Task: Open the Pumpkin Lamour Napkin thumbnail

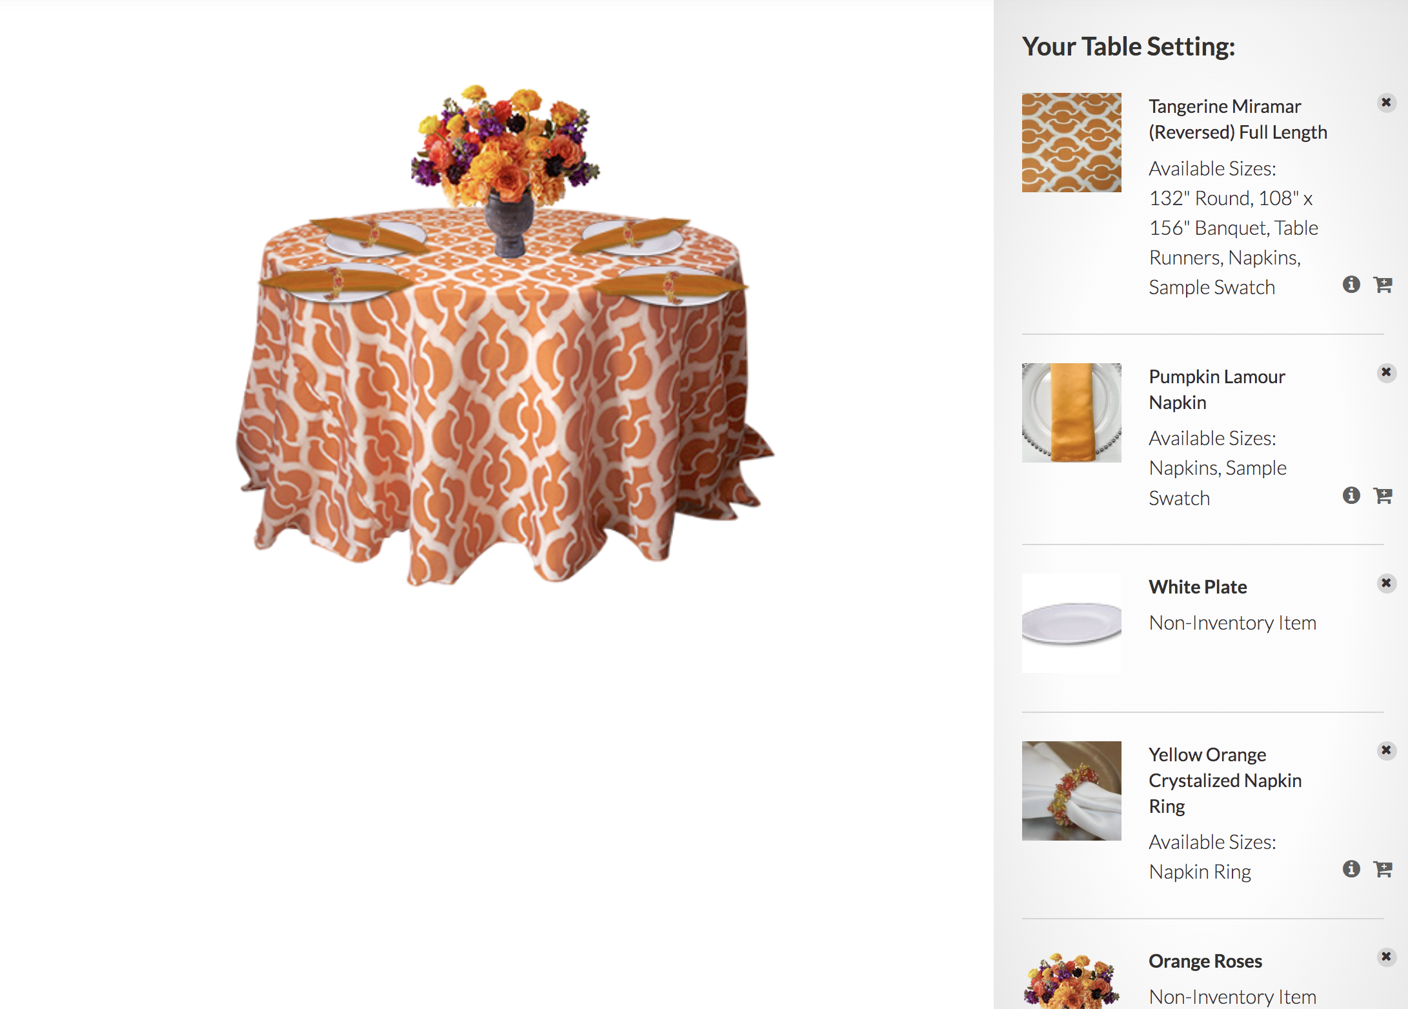Action: point(1071,413)
